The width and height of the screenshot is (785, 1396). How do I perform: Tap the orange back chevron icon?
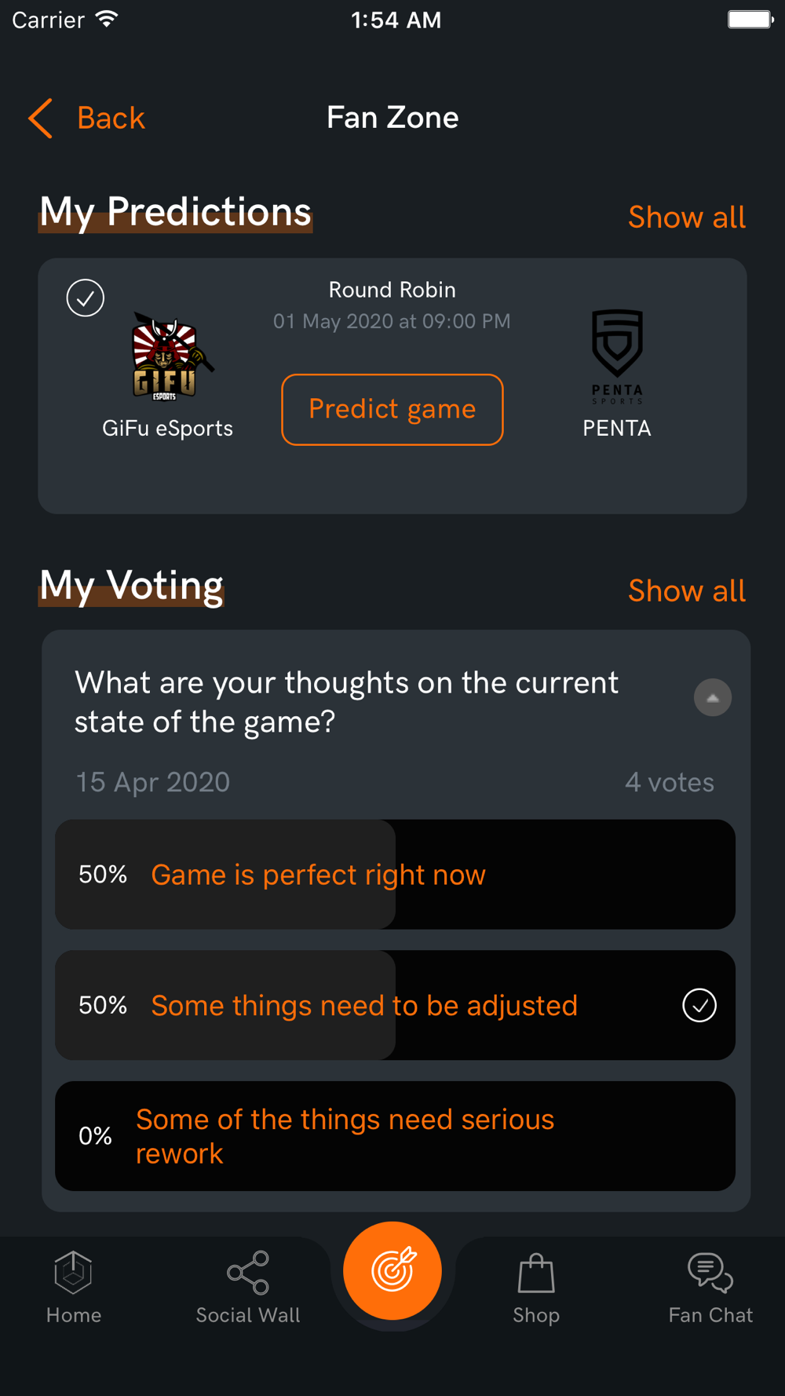(41, 119)
